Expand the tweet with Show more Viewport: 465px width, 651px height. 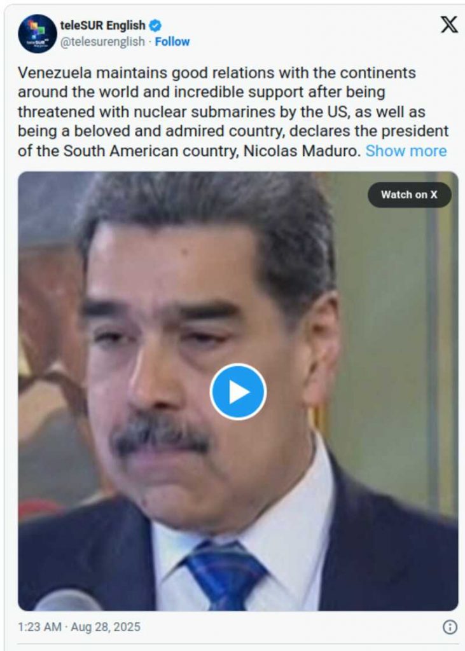406,151
